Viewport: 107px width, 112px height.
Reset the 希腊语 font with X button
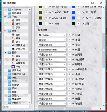(69, 103)
